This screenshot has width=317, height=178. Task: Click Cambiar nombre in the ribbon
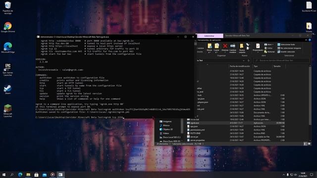tap(233, 48)
